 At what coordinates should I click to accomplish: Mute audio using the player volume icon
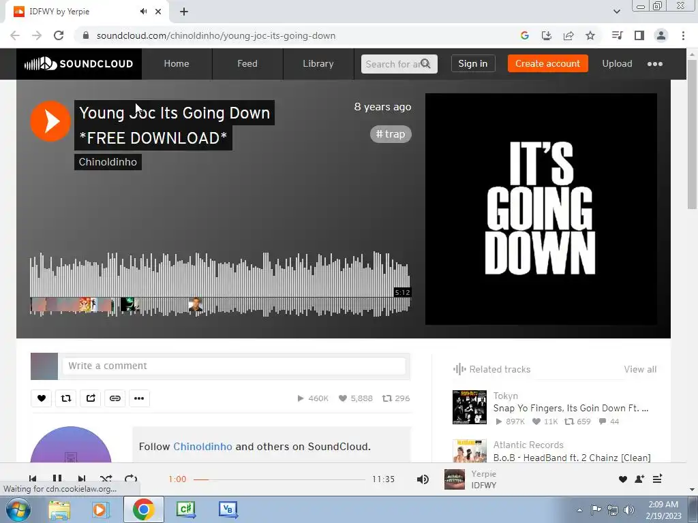423,479
